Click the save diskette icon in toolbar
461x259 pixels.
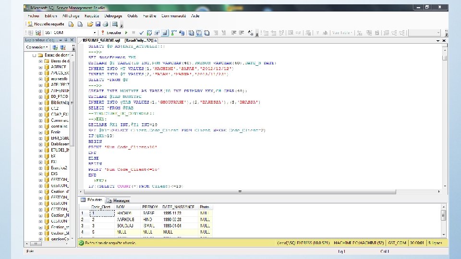[97, 24]
